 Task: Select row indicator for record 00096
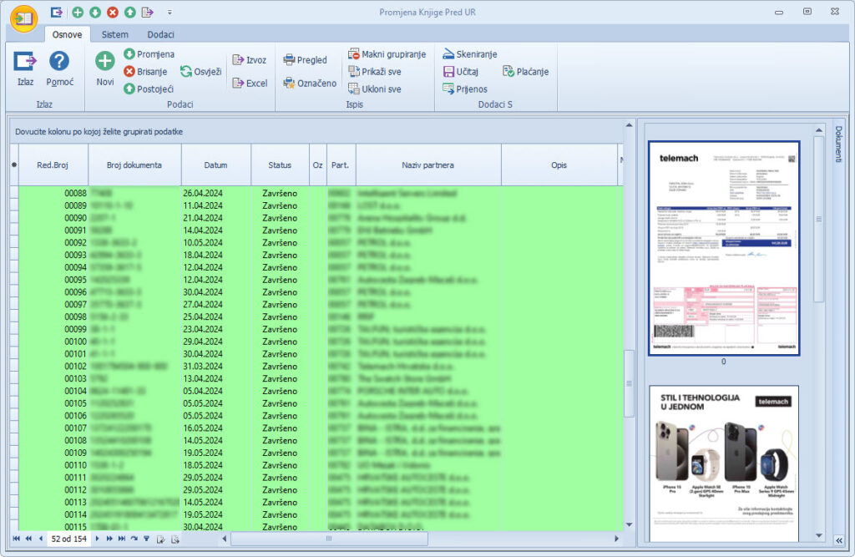[13, 292]
